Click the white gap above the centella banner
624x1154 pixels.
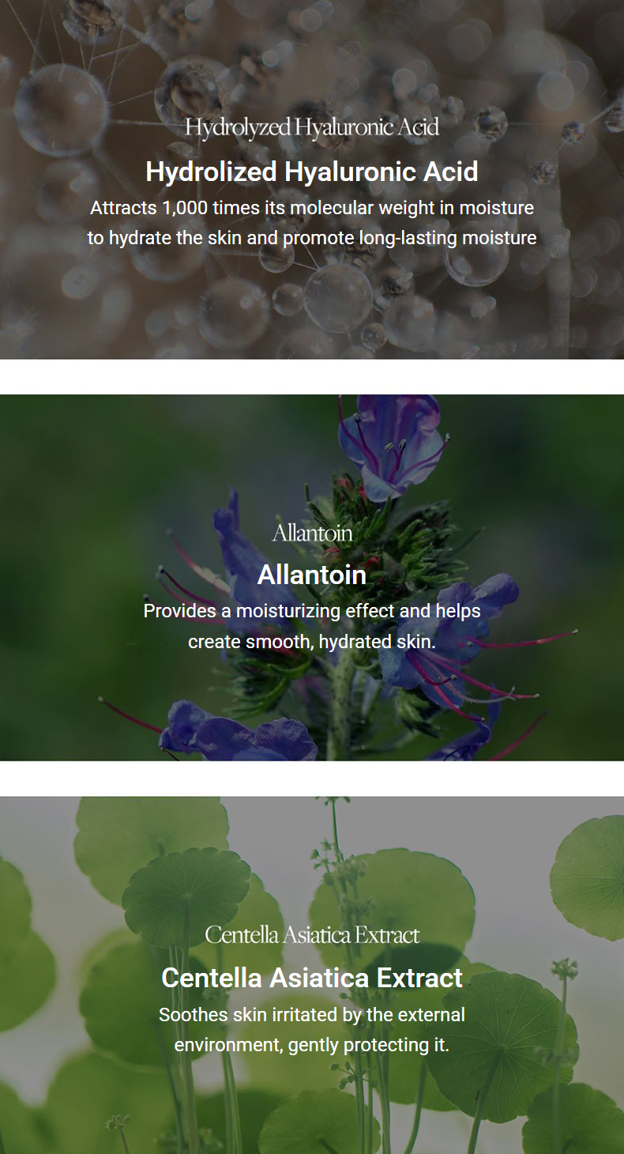point(312,779)
